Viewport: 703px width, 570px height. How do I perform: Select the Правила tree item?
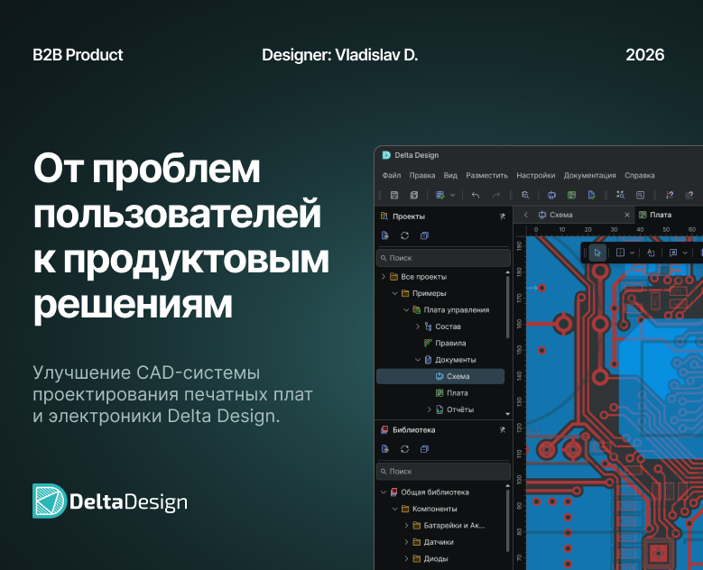point(444,344)
